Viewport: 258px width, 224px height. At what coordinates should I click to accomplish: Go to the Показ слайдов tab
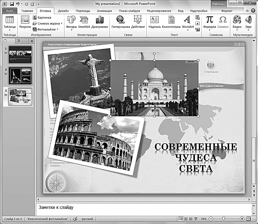[x=129, y=11]
